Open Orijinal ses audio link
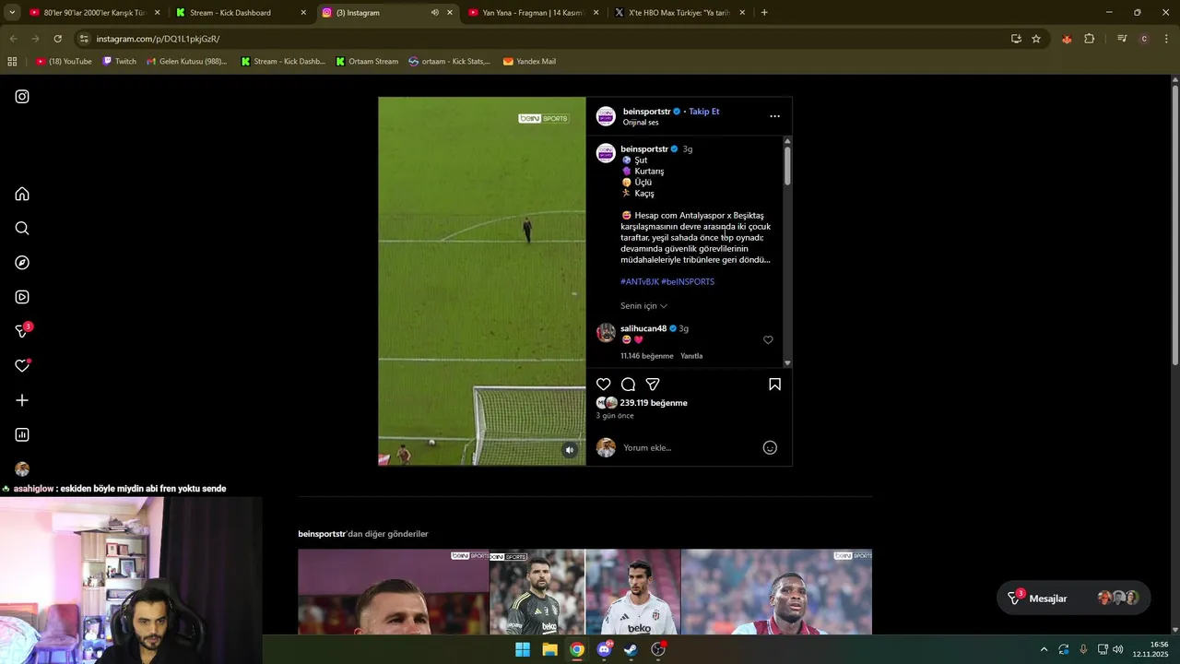Screen dimensions: 1180x664 click(641, 123)
